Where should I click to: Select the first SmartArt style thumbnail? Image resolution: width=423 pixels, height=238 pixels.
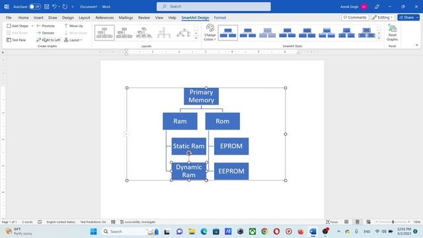[x=228, y=33]
